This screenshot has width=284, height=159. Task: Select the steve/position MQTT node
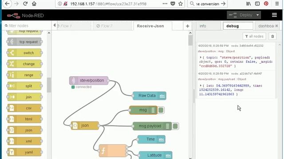[x=89, y=80]
